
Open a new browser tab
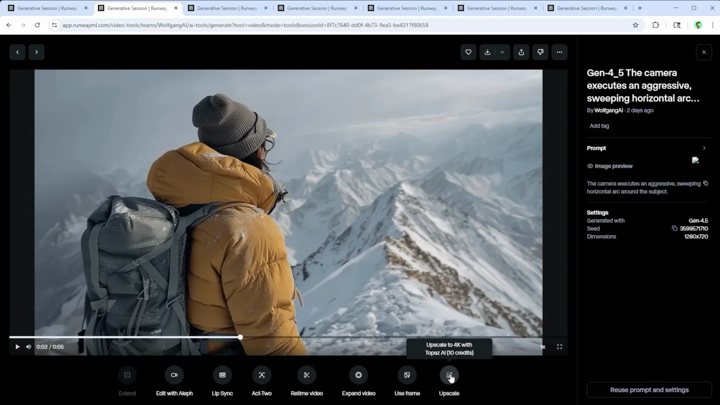[x=640, y=8]
